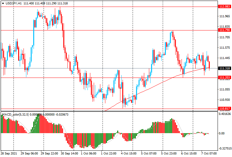Select the price scale value 111.835

(224, 27)
